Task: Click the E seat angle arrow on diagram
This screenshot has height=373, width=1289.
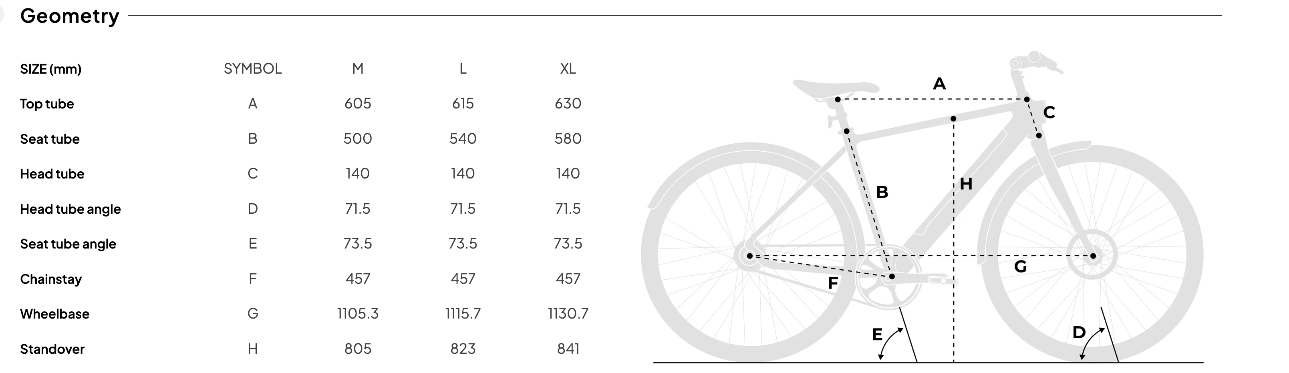Action: tap(890, 343)
